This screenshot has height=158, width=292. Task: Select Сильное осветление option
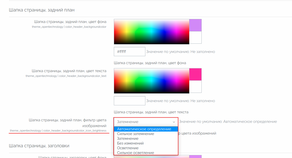click(146, 153)
